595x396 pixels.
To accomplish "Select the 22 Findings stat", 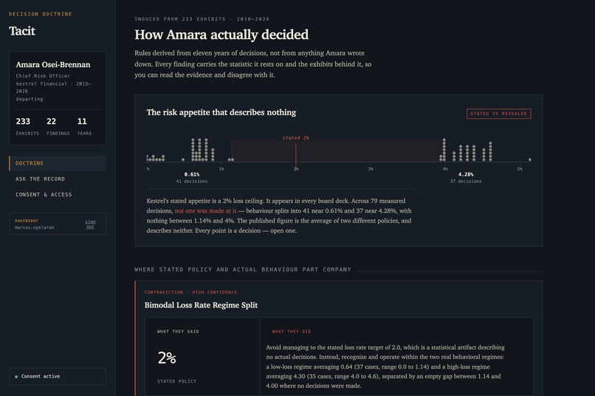I will (x=58, y=126).
